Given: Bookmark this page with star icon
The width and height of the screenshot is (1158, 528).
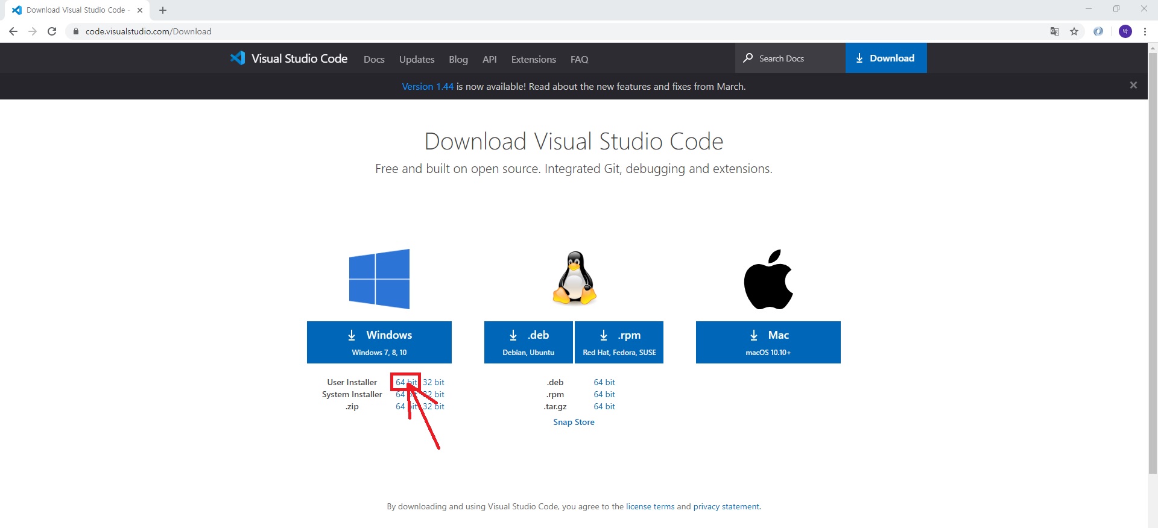Looking at the screenshot, I should point(1074,31).
